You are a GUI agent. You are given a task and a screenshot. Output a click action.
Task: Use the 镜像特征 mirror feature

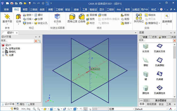pos(151,23)
